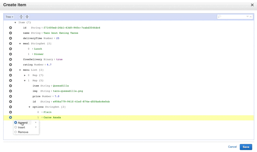The height and width of the screenshot is (152, 257).
Task: Go to next search result arrow
Action: click(247, 17)
